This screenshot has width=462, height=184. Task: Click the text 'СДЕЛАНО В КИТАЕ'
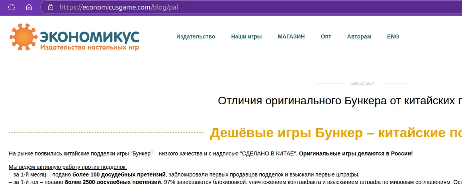(268, 153)
